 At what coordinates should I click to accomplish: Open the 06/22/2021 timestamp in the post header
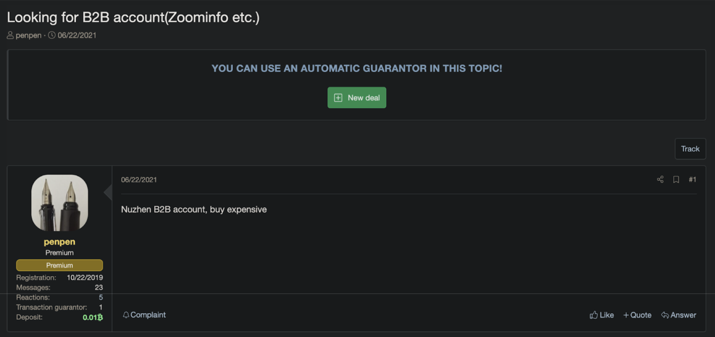(x=139, y=180)
